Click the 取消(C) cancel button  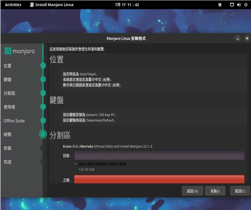pos(240,191)
